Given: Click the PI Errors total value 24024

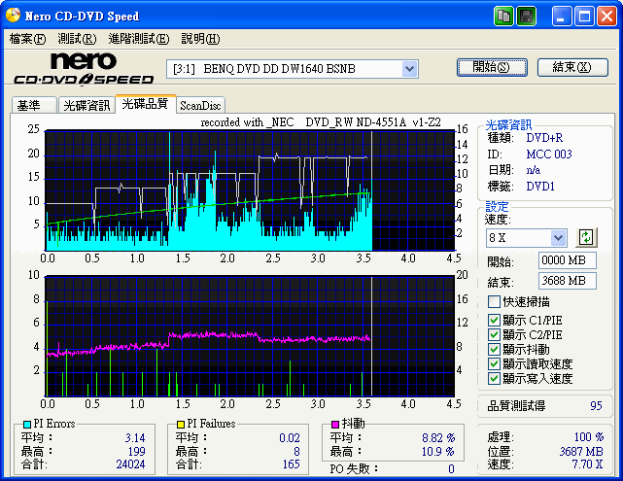Looking at the screenshot, I should tap(130, 464).
